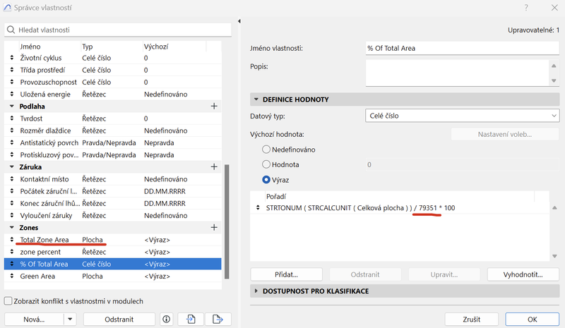565x328 pixels.
Task: Enable Zobrazit konflikt s vlastnostmi v modulech
Action: click(8, 301)
